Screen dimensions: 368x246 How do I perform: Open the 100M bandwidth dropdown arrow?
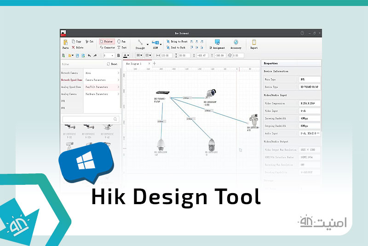[161, 44]
